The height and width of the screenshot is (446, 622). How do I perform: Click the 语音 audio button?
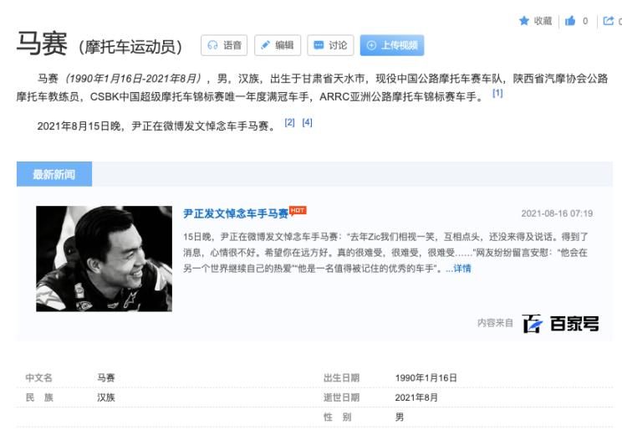coord(224,45)
